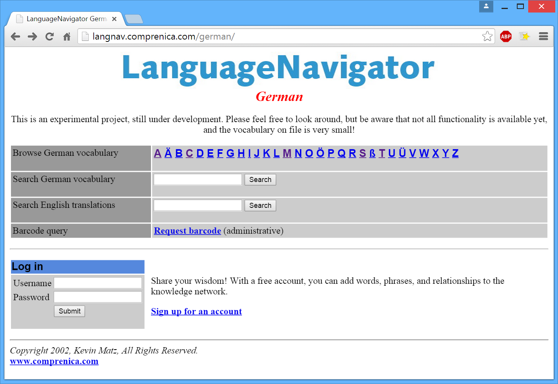Image resolution: width=558 pixels, height=384 pixels.
Task: Click Search button for English translations
Action: [x=260, y=206]
